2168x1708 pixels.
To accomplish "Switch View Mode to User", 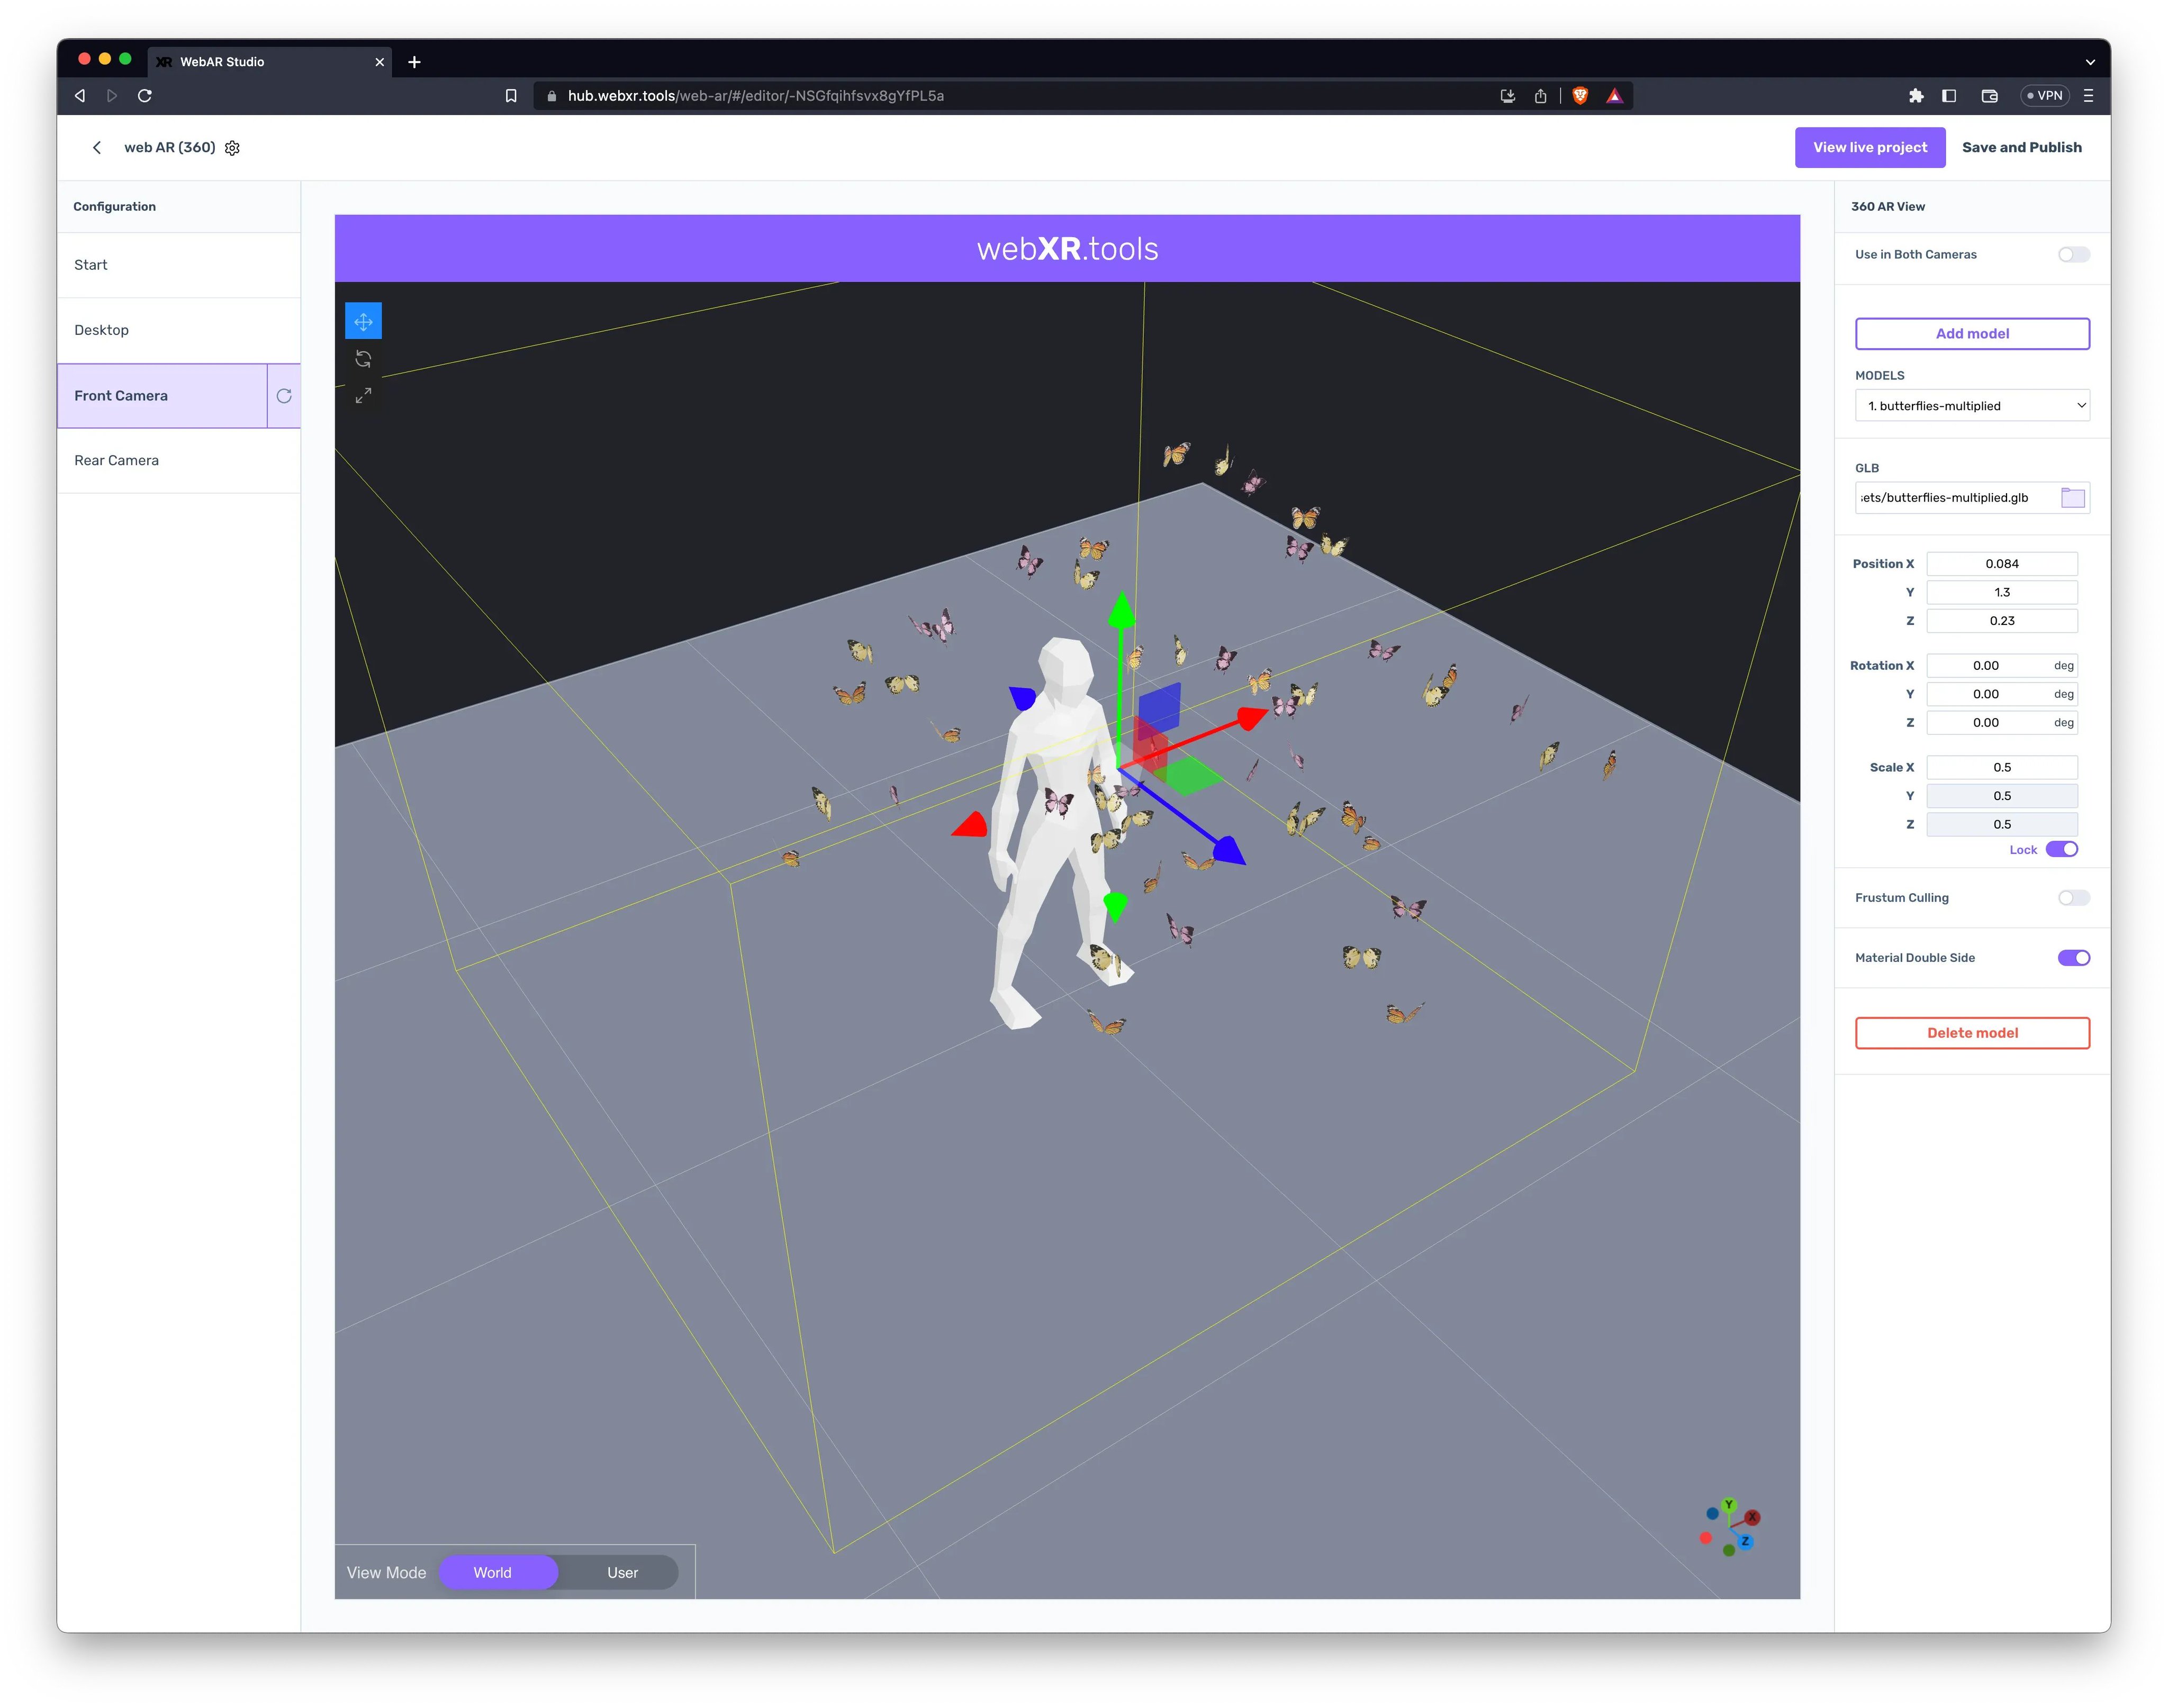I will pos(621,1572).
